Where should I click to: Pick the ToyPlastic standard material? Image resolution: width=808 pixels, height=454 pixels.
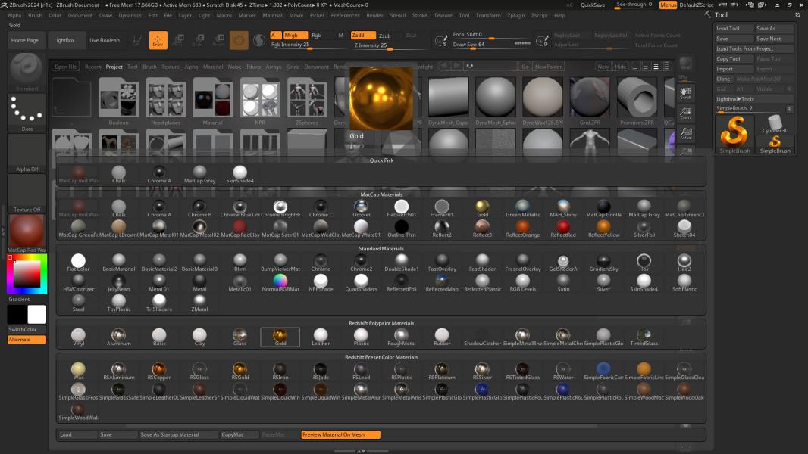[118, 303]
